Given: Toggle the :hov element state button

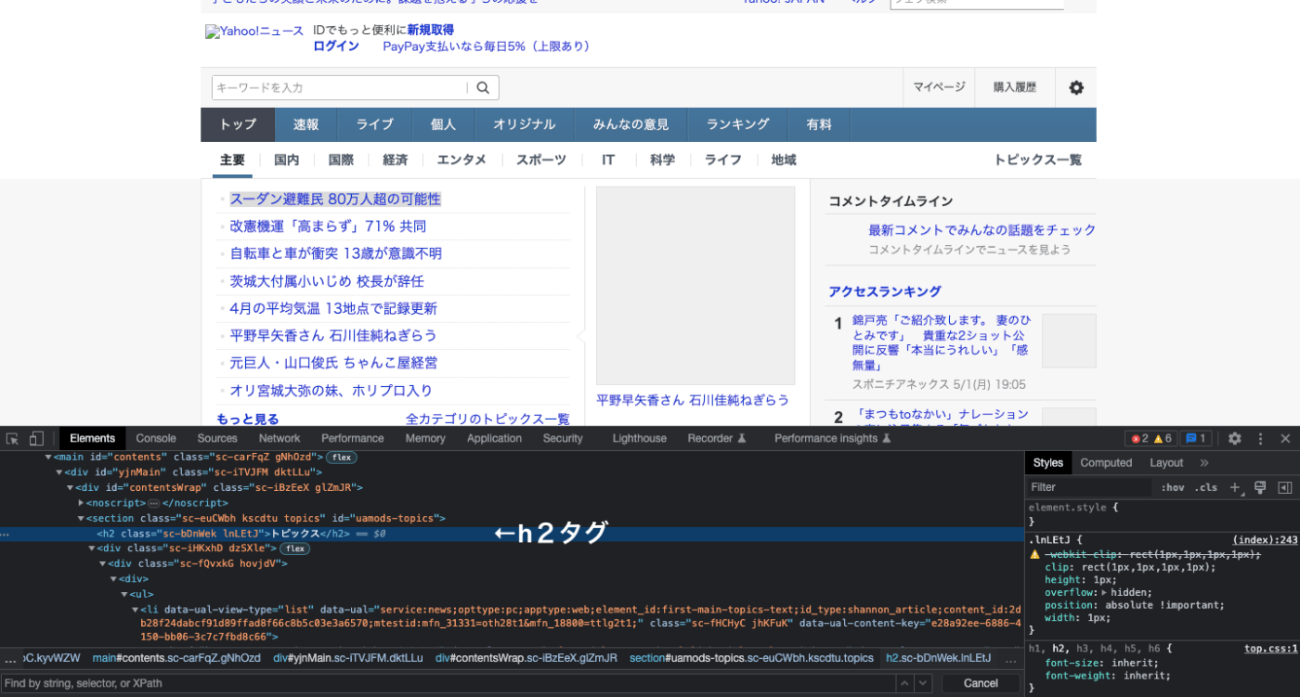Looking at the screenshot, I should [x=1173, y=487].
